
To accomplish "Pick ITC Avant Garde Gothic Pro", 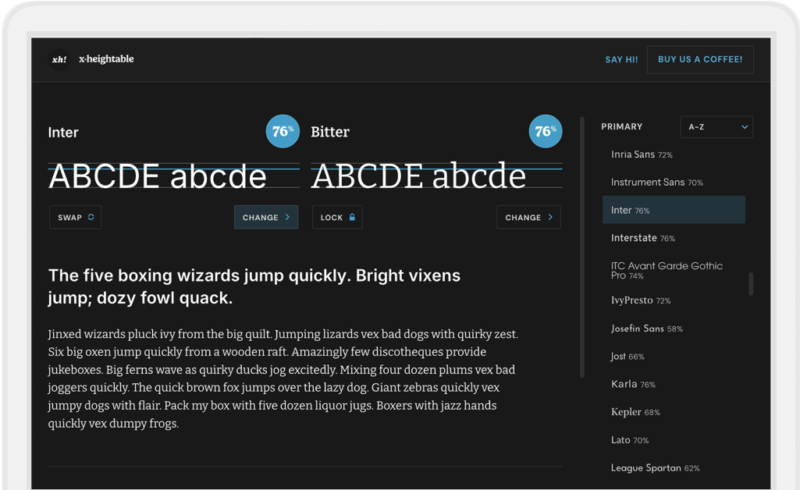I will point(666,271).
